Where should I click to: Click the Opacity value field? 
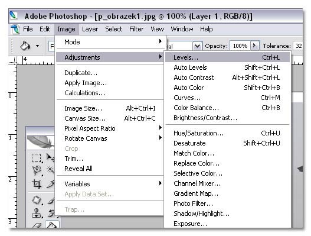(240, 46)
